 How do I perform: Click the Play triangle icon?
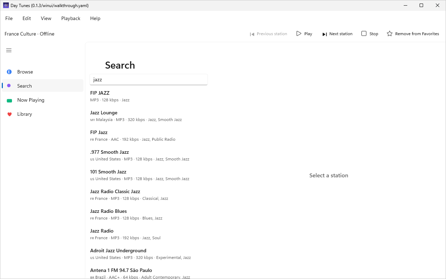tap(299, 33)
